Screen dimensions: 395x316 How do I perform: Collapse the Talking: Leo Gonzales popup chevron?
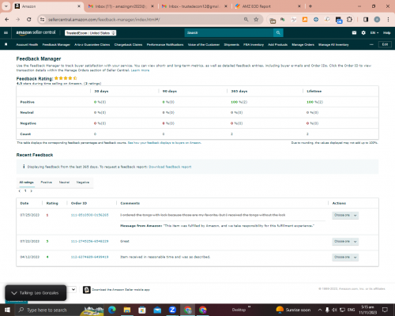coord(14,293)
